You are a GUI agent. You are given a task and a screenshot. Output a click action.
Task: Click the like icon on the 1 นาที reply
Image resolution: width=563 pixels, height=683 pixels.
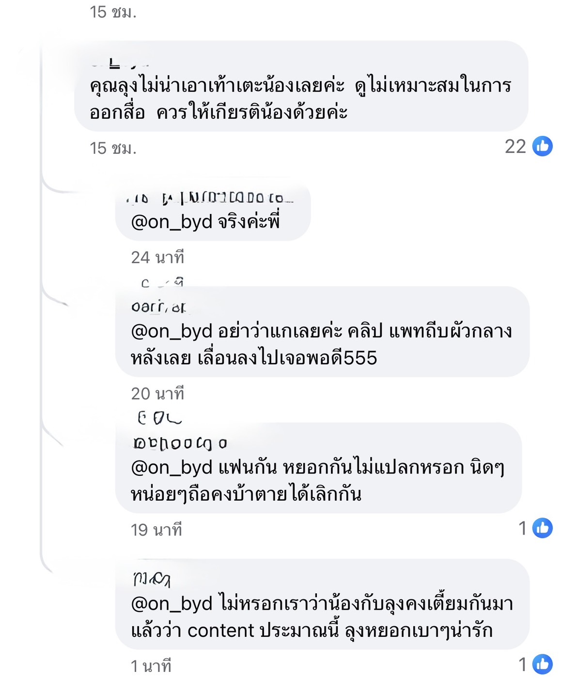pos(542,664)
